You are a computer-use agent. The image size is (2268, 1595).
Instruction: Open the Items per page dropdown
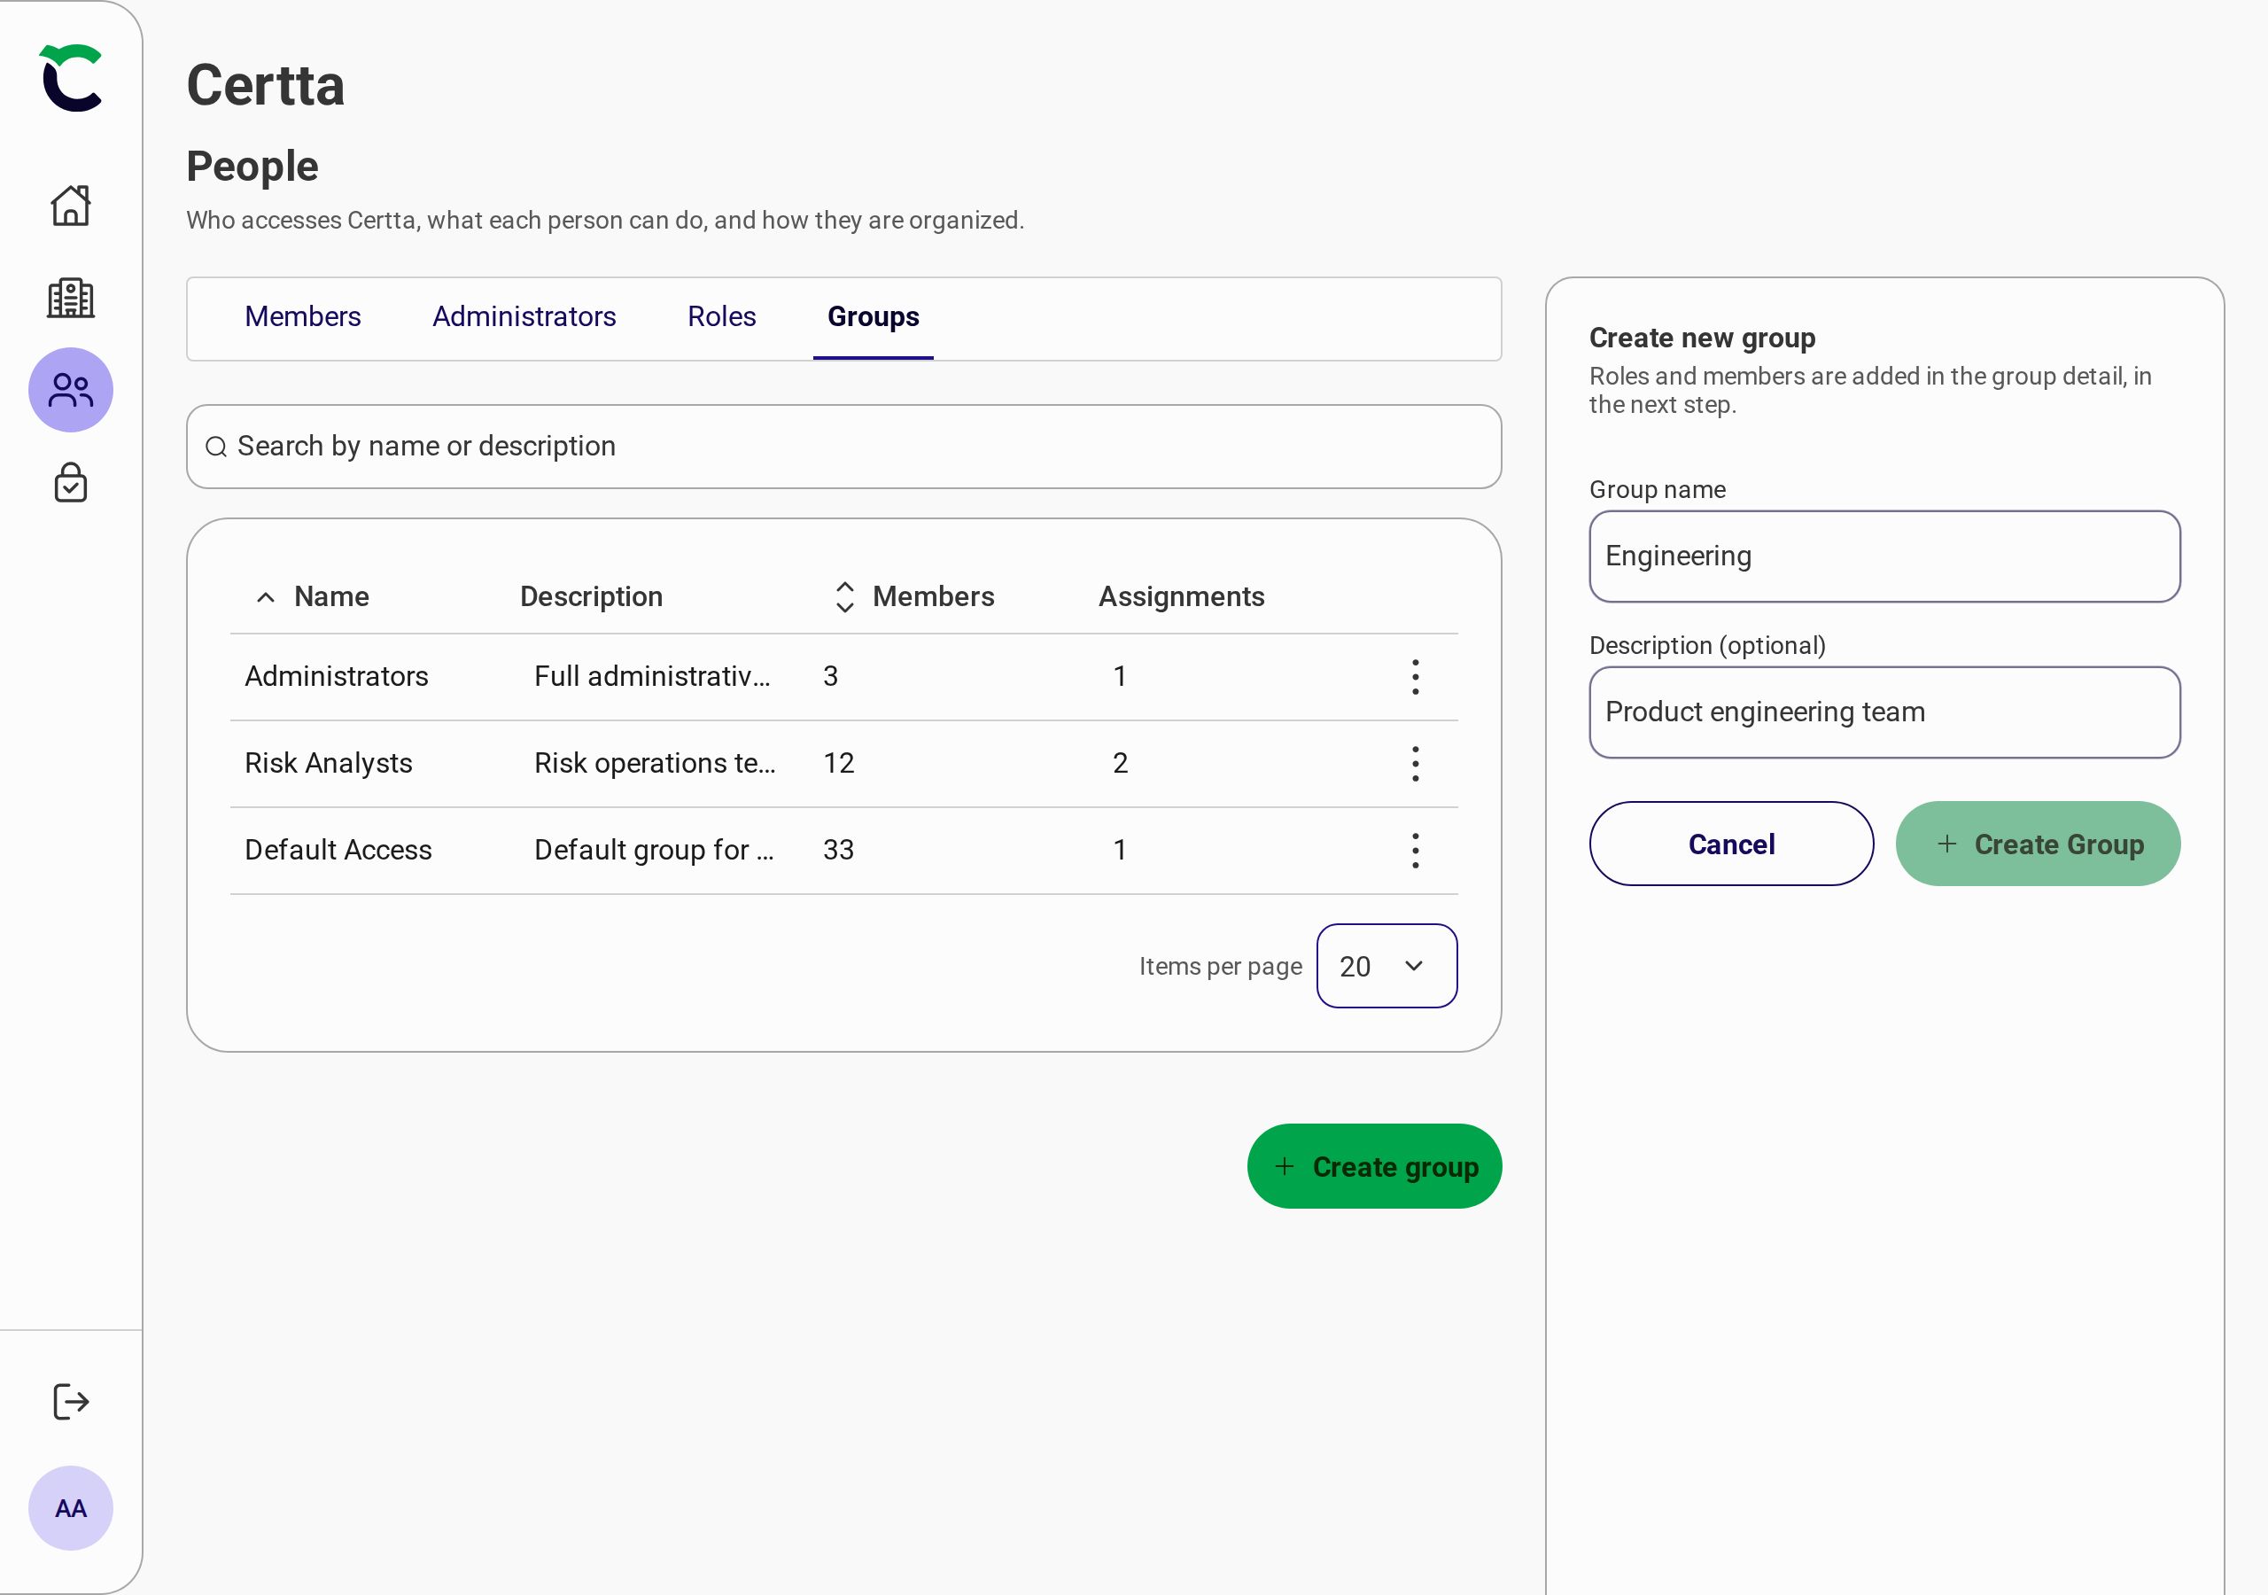(1386, 966)
